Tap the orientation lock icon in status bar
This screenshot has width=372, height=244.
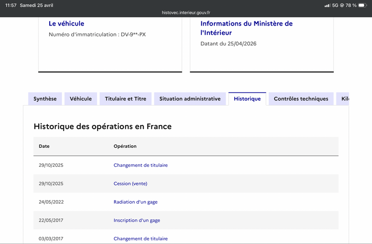342,5
